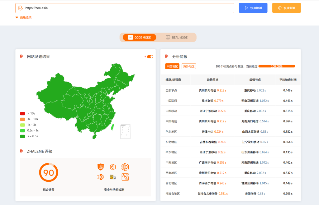Screen dimensions: 319x205
Task: Switch to REAL MODE
Action: (x=177, y=38)
